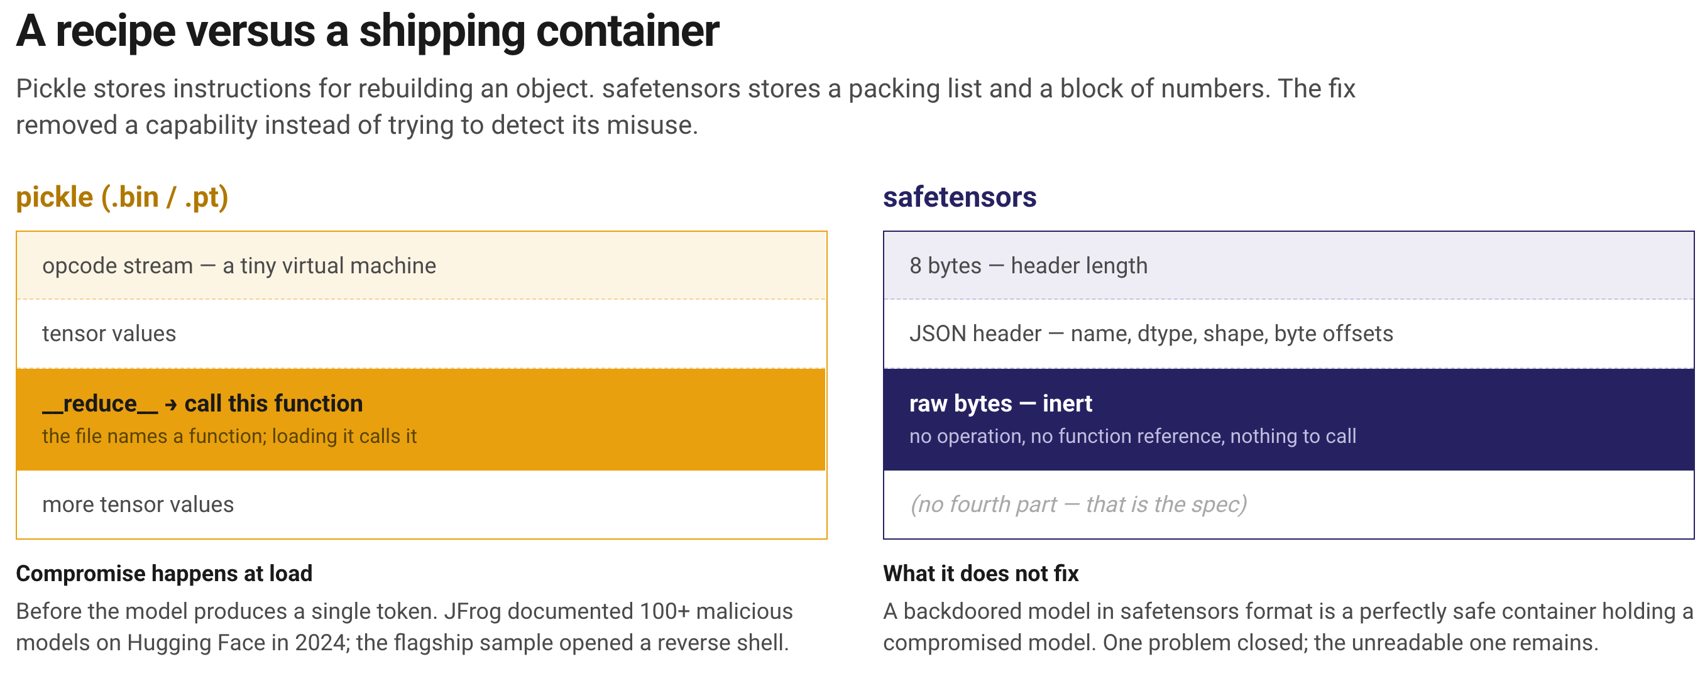This screenshot has width=1705, height=676.
Task: Click the intro paragraph starting 'Pickle stores instructions'
Action: [x=685, y=107]
